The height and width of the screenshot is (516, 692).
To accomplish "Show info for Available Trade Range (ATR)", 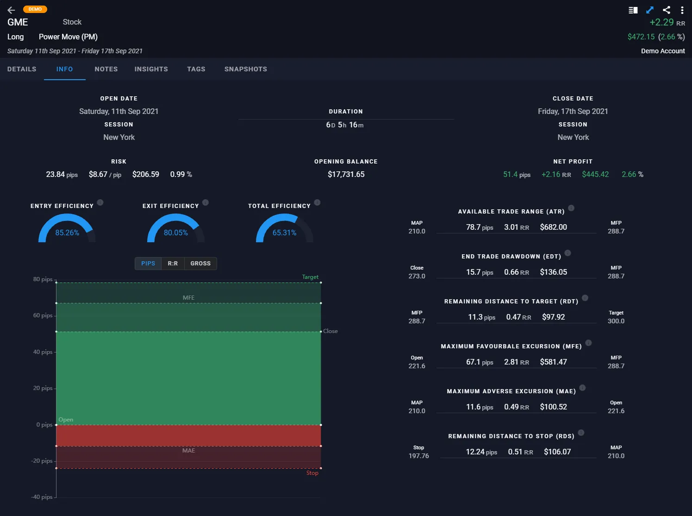I will pyautogui.click(x=571, y=208).
